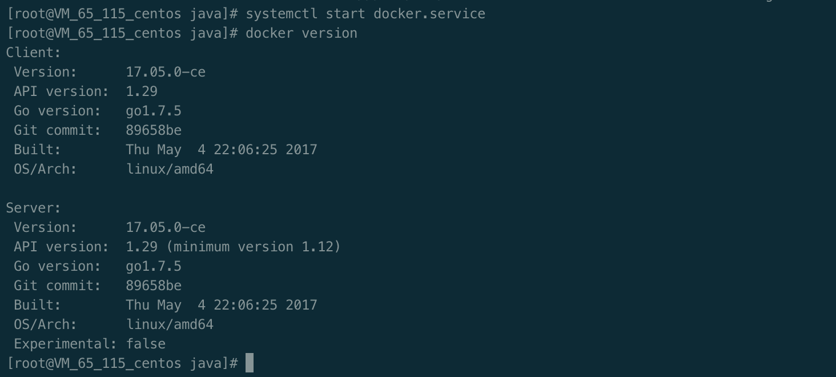Click the Client Git commit 89658be

click(x=154, y=130)
